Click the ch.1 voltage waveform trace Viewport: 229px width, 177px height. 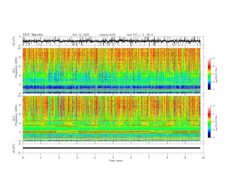[x=111, y=41]
